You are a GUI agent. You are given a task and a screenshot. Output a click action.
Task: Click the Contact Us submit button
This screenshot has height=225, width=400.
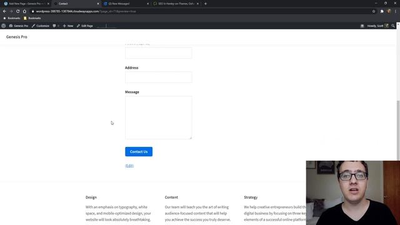click(139, 151)
